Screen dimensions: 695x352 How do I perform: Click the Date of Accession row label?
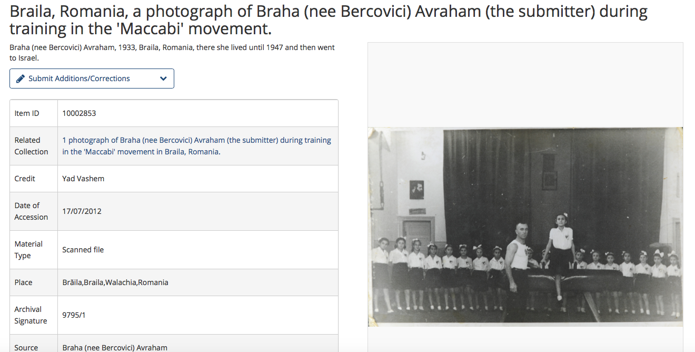31,211
